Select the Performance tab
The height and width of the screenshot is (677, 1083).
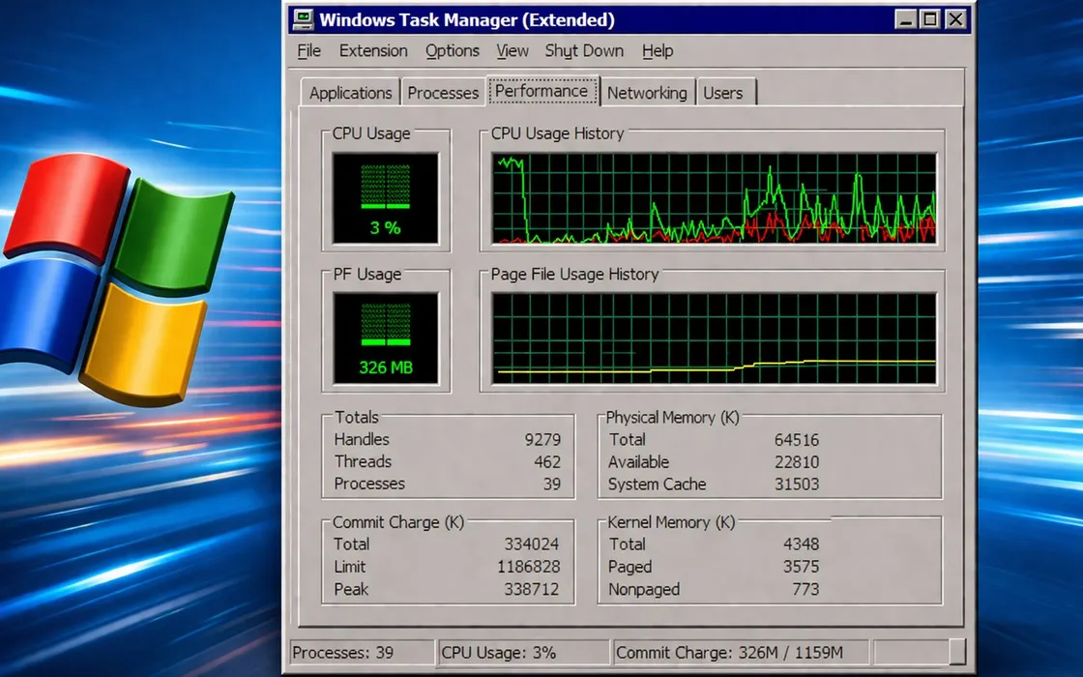(543, 90)
